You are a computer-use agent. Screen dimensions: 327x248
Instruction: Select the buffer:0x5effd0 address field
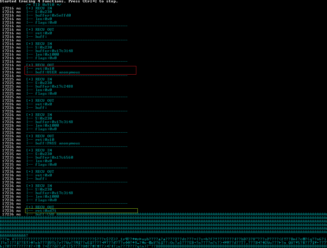coord(53,15)
